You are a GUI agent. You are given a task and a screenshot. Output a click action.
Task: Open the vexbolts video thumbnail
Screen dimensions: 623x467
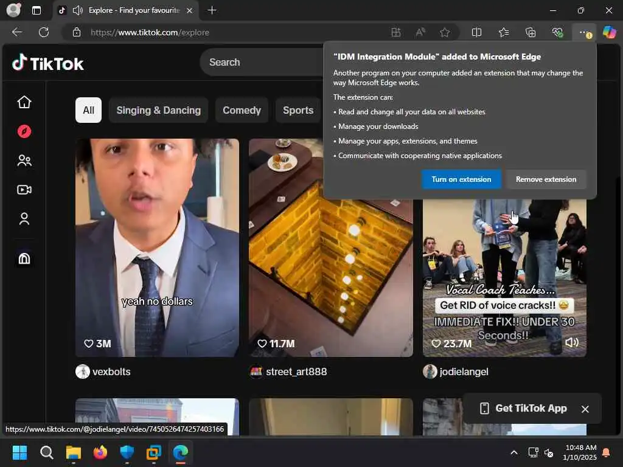pyautogui.click(x=158, y=247)
